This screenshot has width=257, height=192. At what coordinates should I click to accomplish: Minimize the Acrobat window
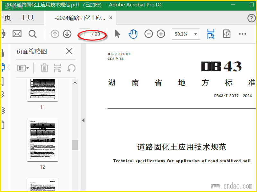[233, 4]
